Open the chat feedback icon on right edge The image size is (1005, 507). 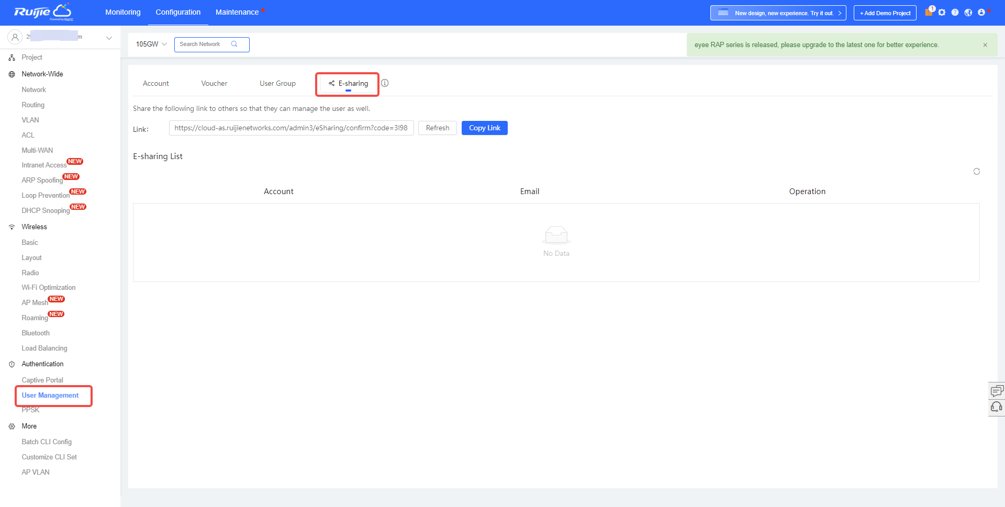pyautogui.click(x=996, y=390)
